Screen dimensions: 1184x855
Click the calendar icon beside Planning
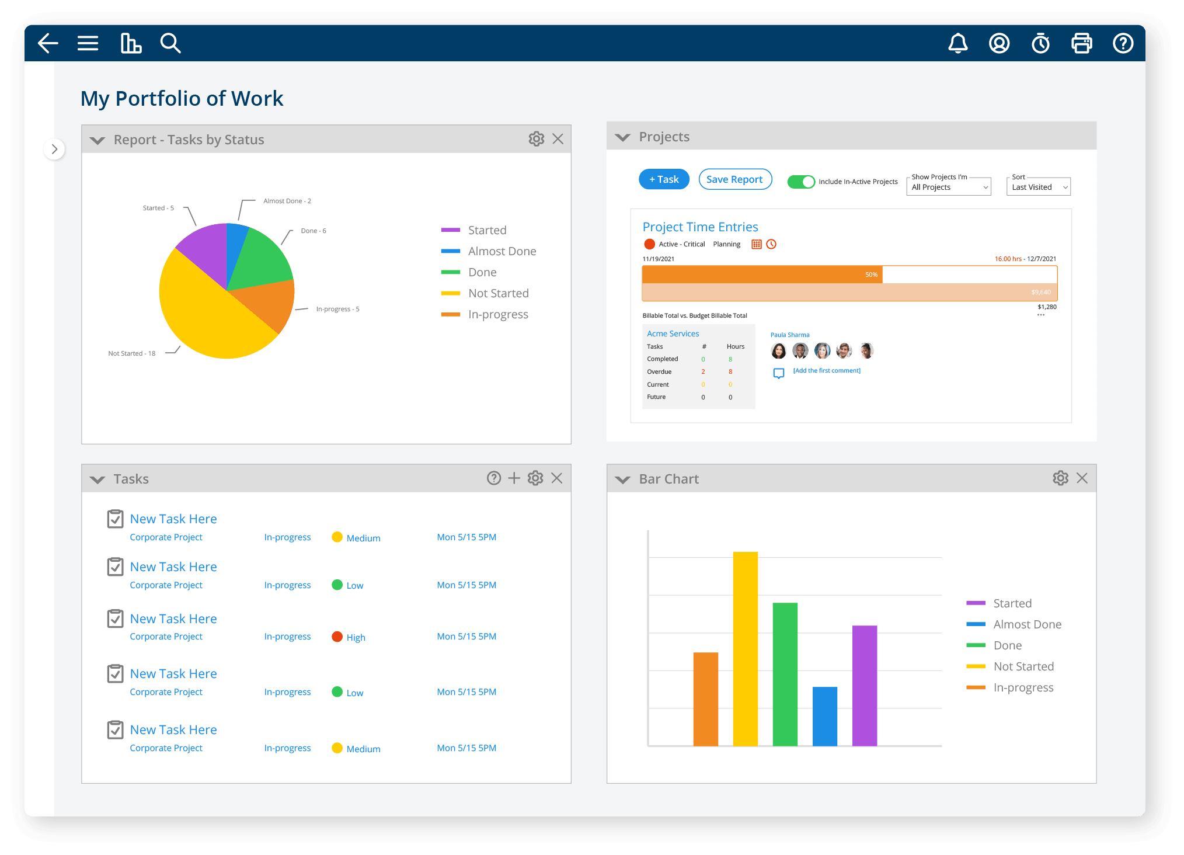(x=757, y=244)
